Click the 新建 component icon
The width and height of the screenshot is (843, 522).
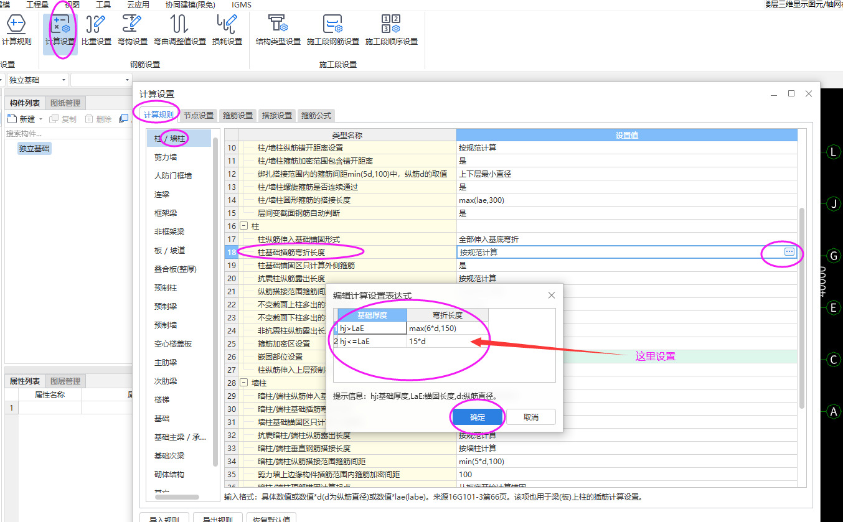(12, 119)
